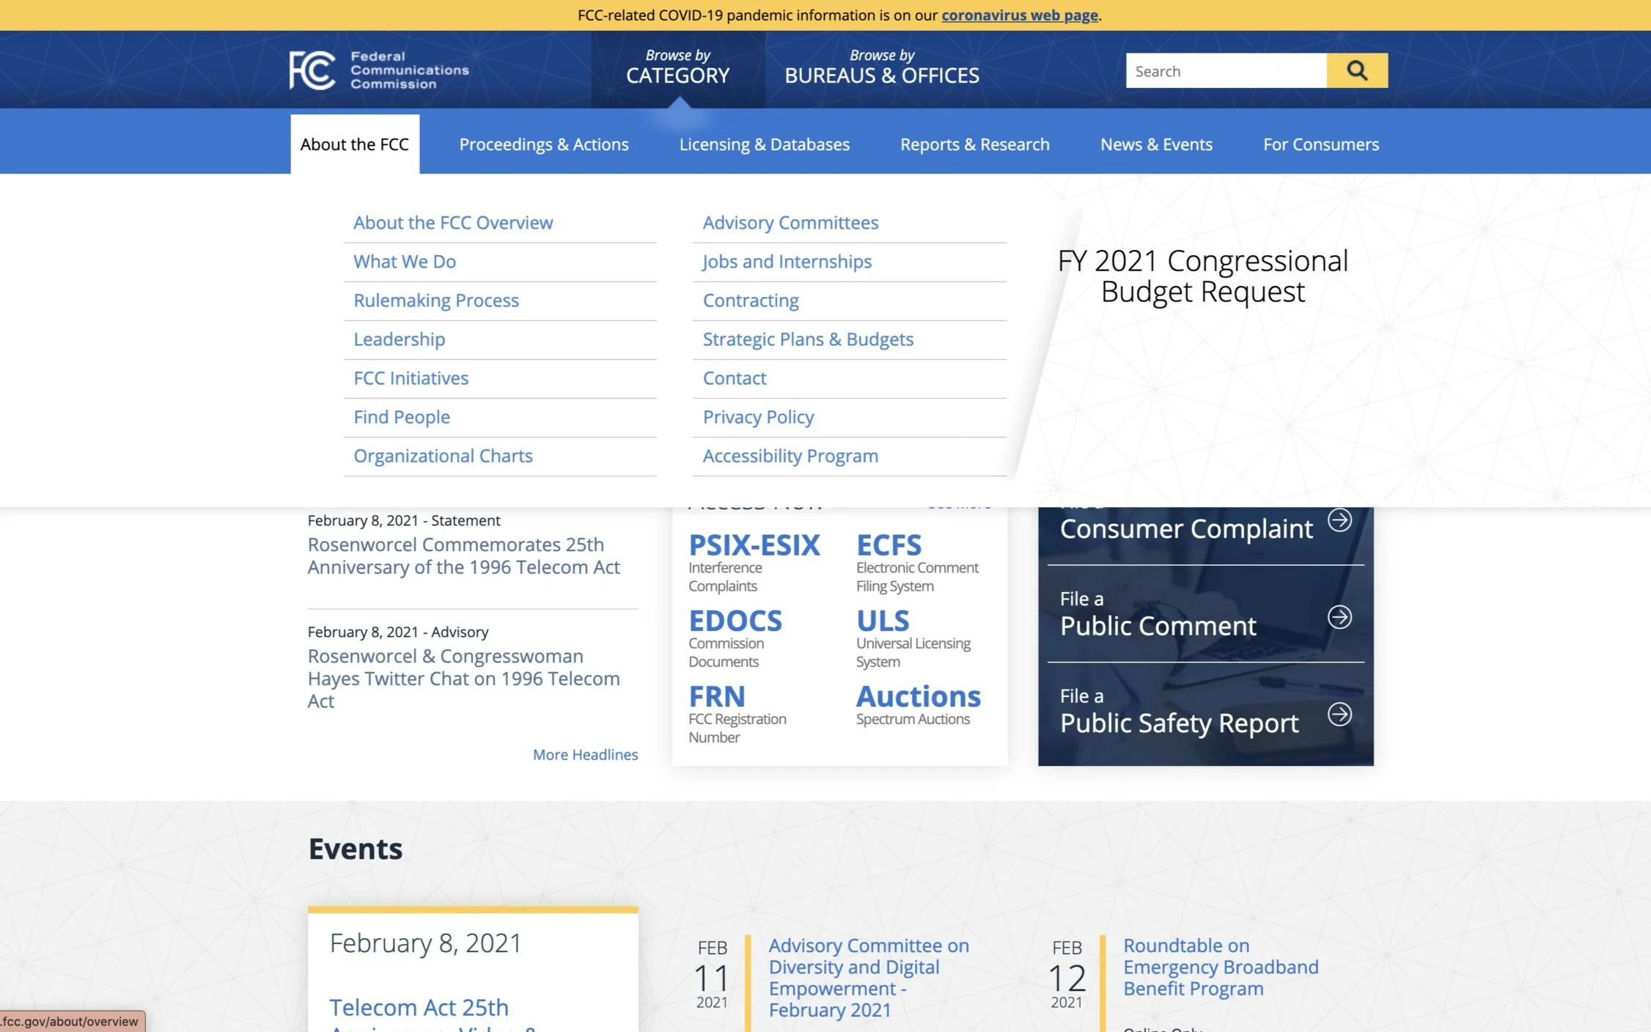Click arrow icon beside Consumer Complaint
The image size is (1651, 1032).
point(1339,520)
